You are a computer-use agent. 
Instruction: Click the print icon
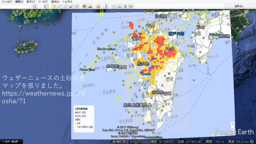120,6
